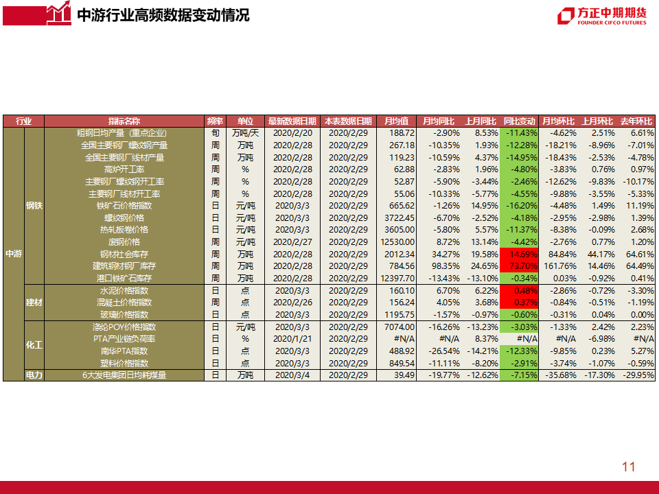The image size is (659, 494).
Task: Click the 6大发电集团日均耗煤量 indicator name
Action: pyautogui.click(x=124, y=375)
